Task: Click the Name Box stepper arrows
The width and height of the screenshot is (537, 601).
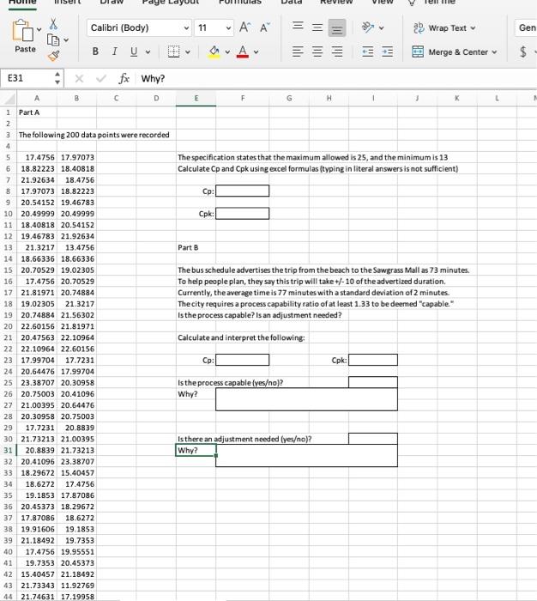Action: click(57, 78)
